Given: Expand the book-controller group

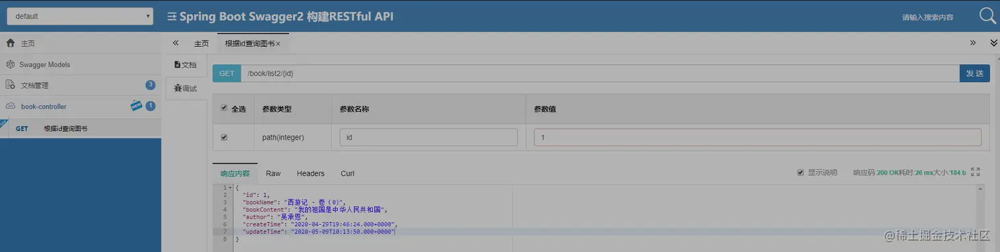Looking at the screenshot, I should (80, 106).
